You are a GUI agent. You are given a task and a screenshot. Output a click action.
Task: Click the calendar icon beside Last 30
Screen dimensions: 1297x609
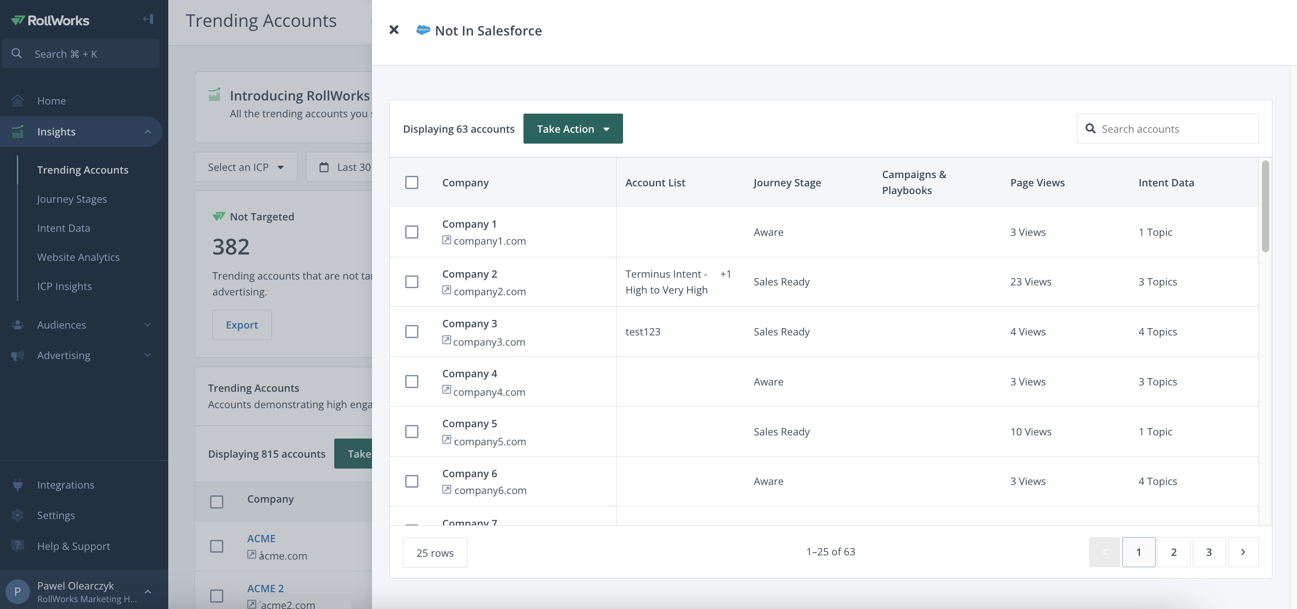324,167
